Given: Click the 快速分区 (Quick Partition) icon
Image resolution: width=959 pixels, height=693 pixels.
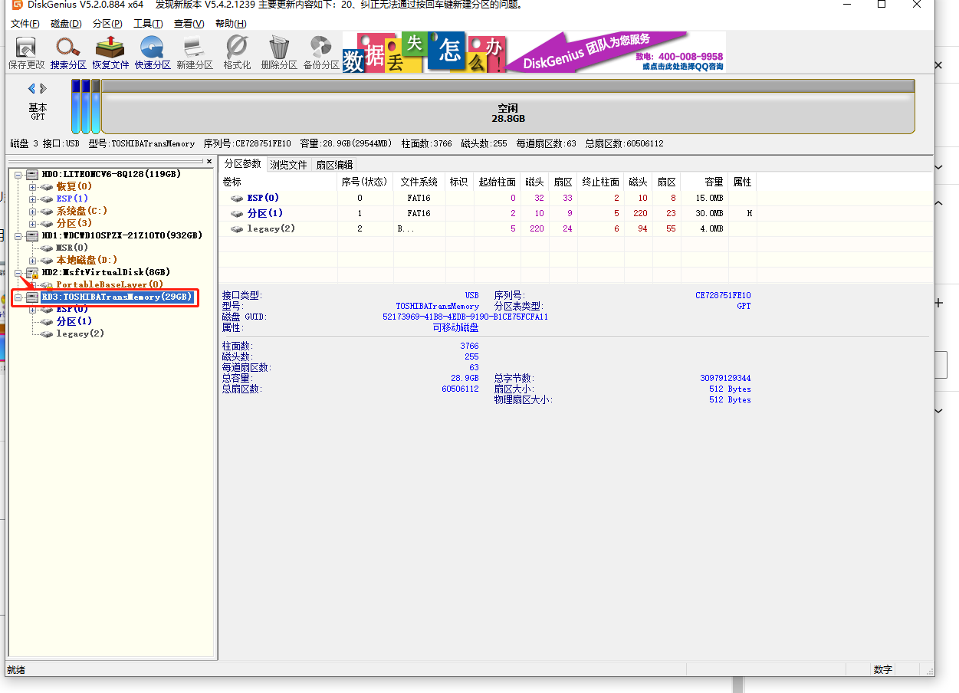Looking at the screenshot, I should pos(153,53).
